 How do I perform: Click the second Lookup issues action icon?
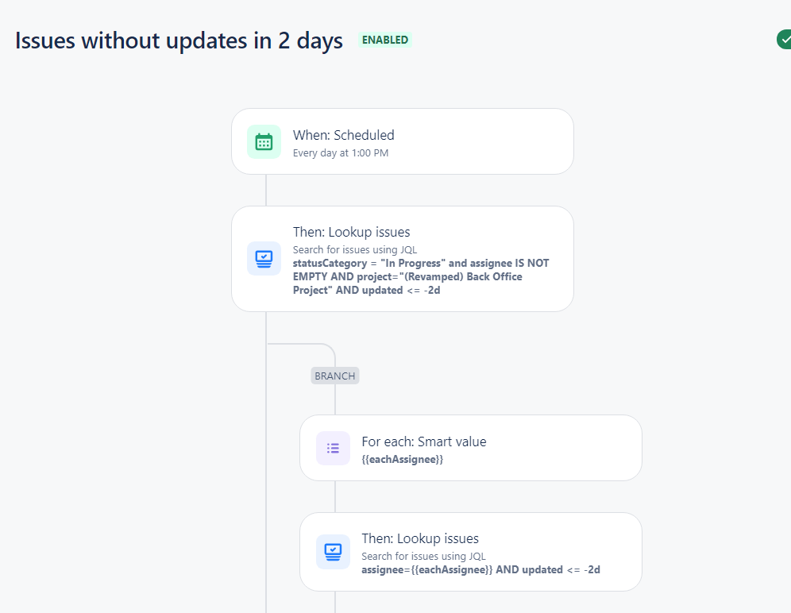(332, 551)
